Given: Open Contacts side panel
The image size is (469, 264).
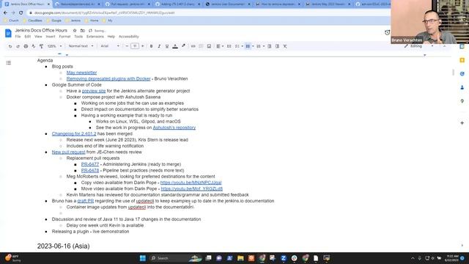Looking at the screenshot, I should [x=462, y=87].
